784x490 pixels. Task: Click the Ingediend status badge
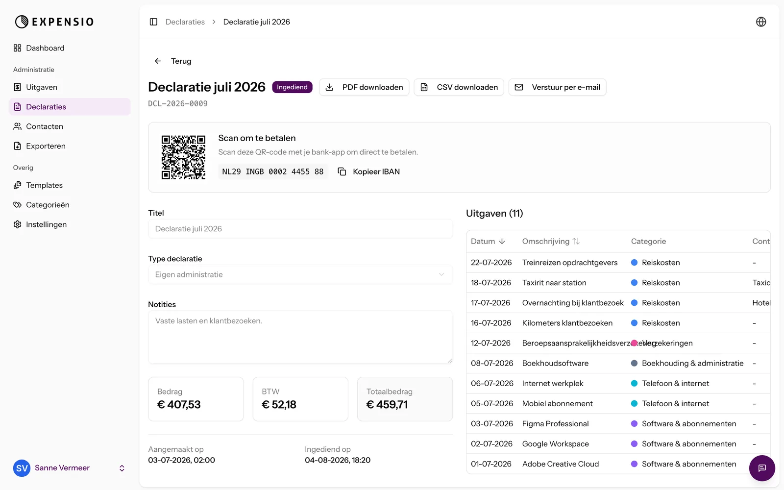click(x=292, y=87)
